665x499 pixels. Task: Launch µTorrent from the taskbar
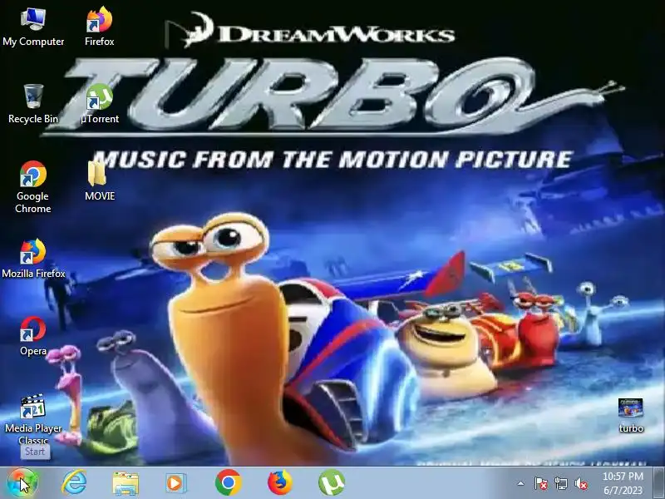(332, 482)
